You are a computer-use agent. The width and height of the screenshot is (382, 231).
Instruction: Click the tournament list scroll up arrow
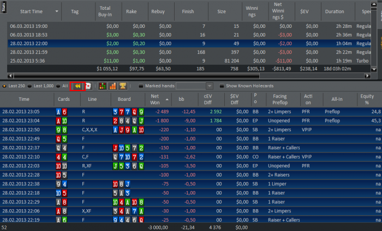[374, 4]
